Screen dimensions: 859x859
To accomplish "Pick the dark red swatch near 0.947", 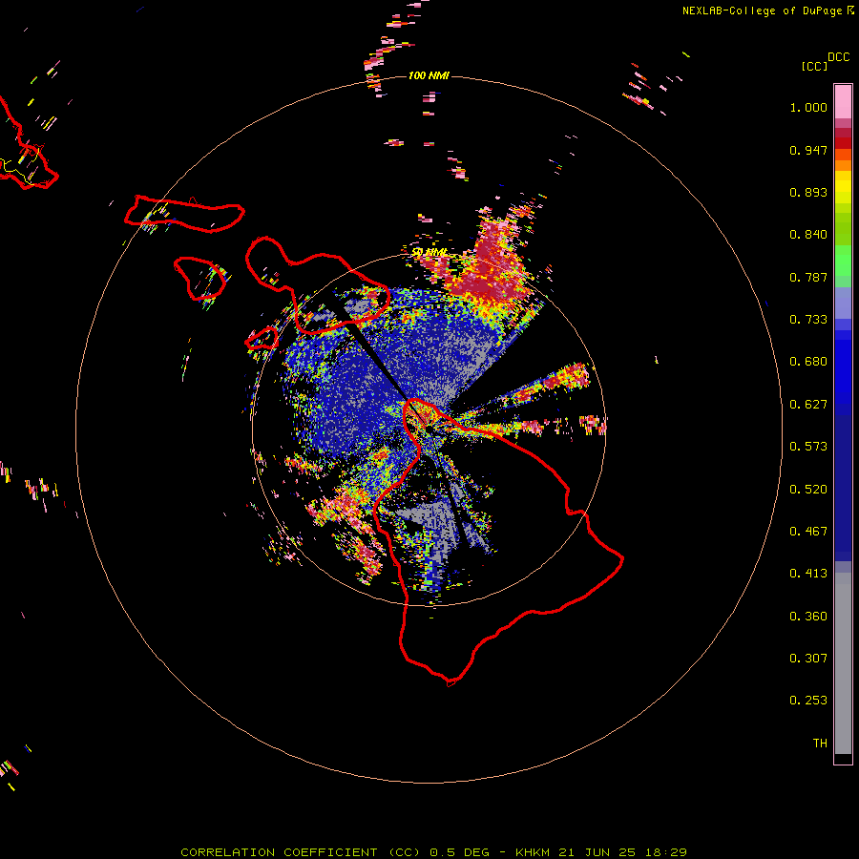I will click(x=843, y=143).
